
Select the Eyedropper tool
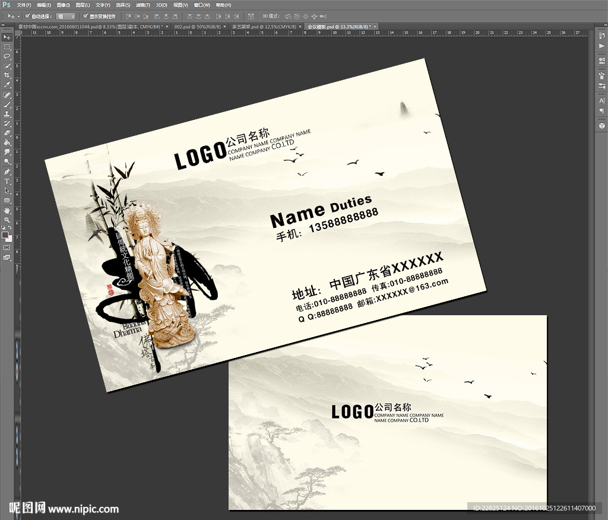pos(7,85)
